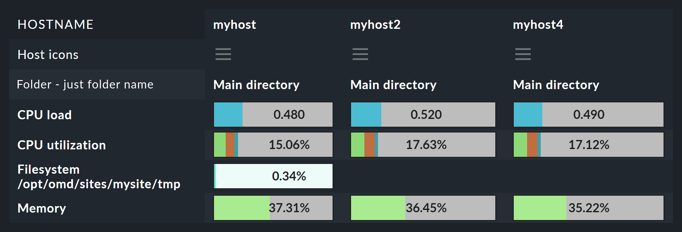The height and width of the screenshot is (232, 682).
Task: Click the CPU load bar showing 0.520
Action: pyautogui.click(x=423, y=114)
